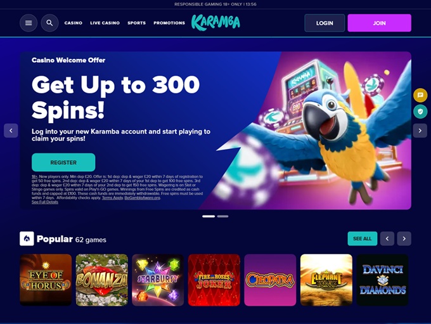Click See All popular games
The width and height of the screenshot is (431, 324).
click(363, 238)
